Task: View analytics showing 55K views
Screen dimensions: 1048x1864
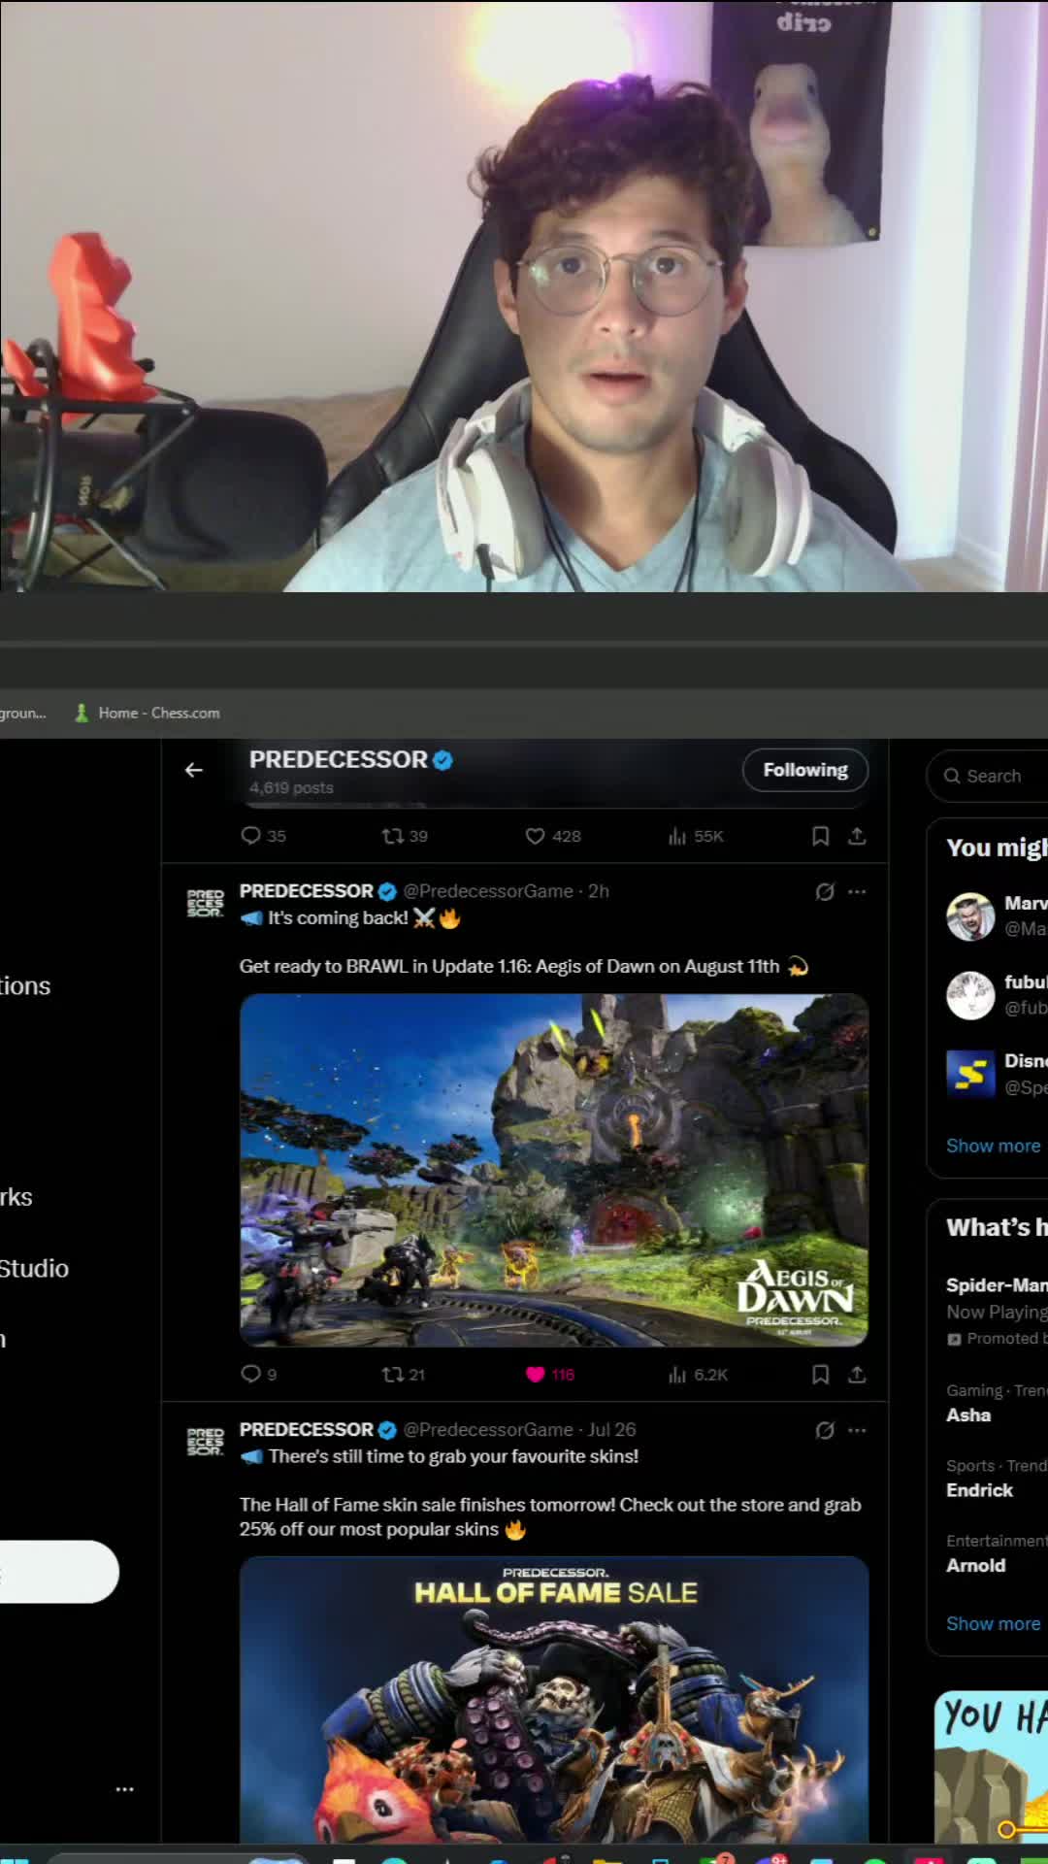Action: click(x=696, y=836)
